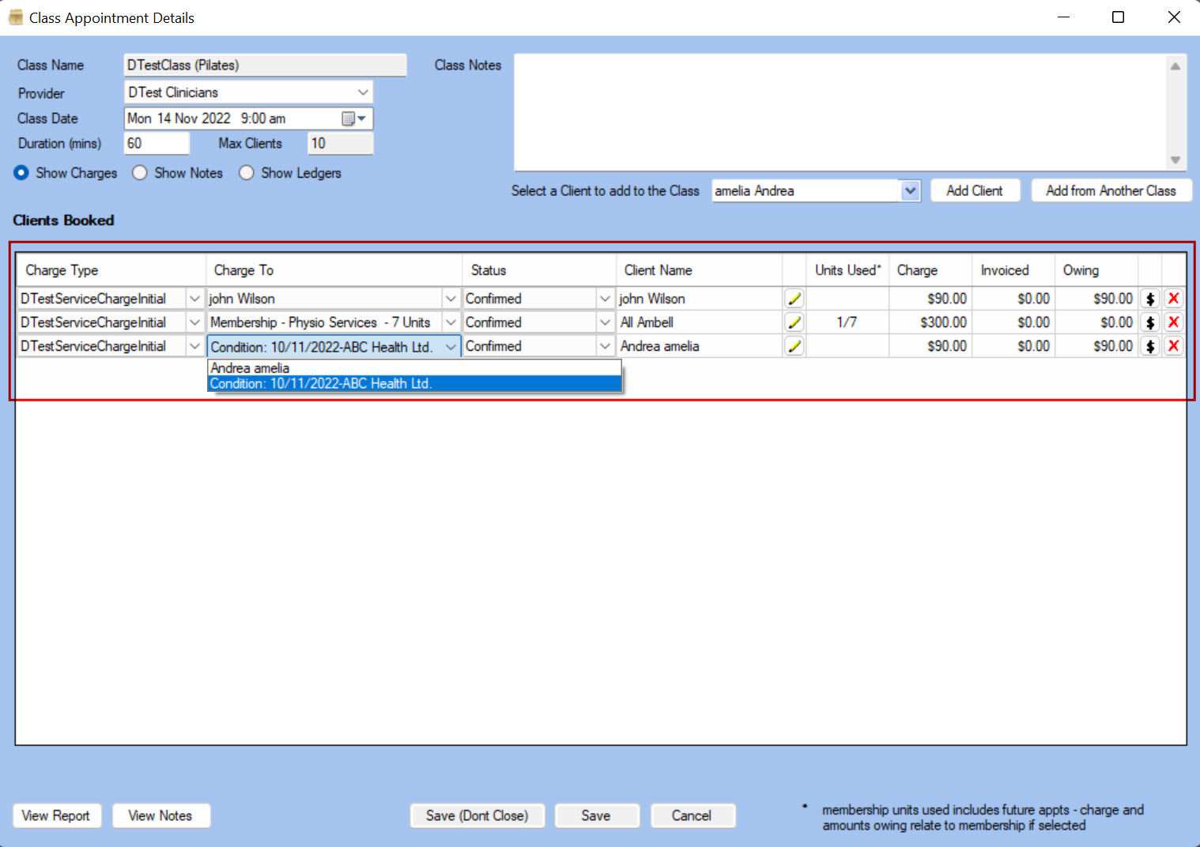This screenshot has height=847, width=1200.
Task: Remove Andrea amelia with red X icon
Action: click(x=1174, y=346)
